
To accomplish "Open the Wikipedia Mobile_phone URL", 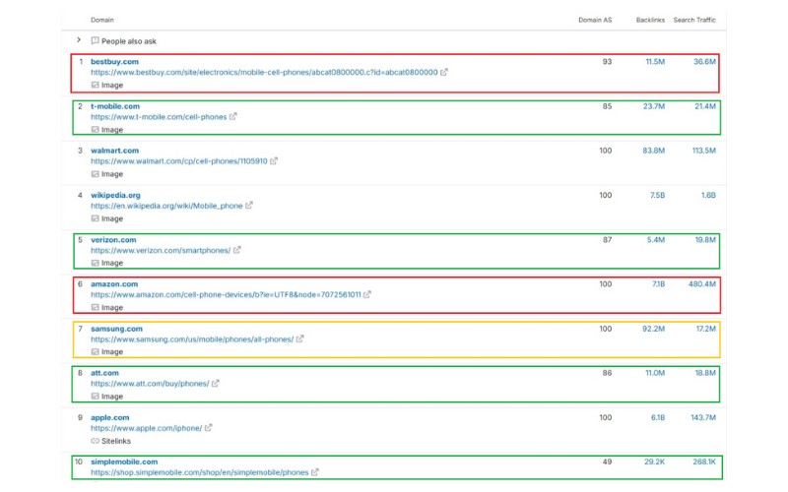I will pos(166,206).
